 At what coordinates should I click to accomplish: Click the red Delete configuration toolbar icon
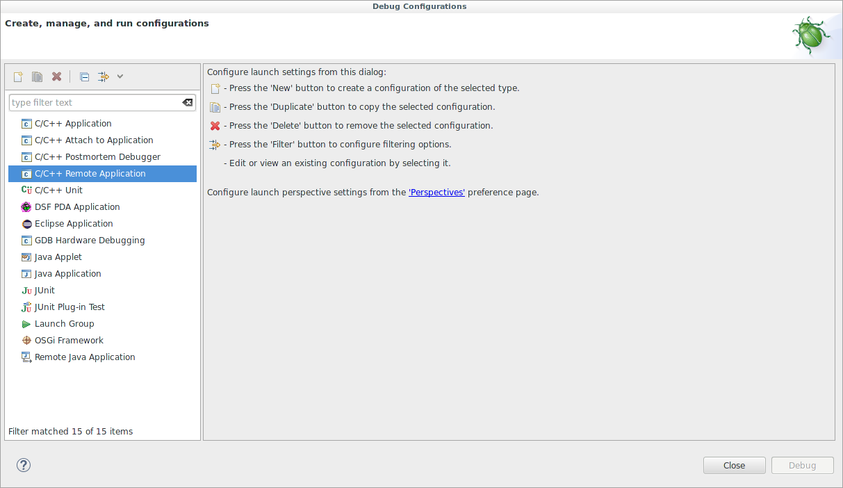pos(57,76)
